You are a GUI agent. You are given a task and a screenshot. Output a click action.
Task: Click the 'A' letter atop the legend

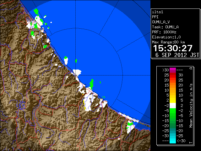click(x=191, y=68)
